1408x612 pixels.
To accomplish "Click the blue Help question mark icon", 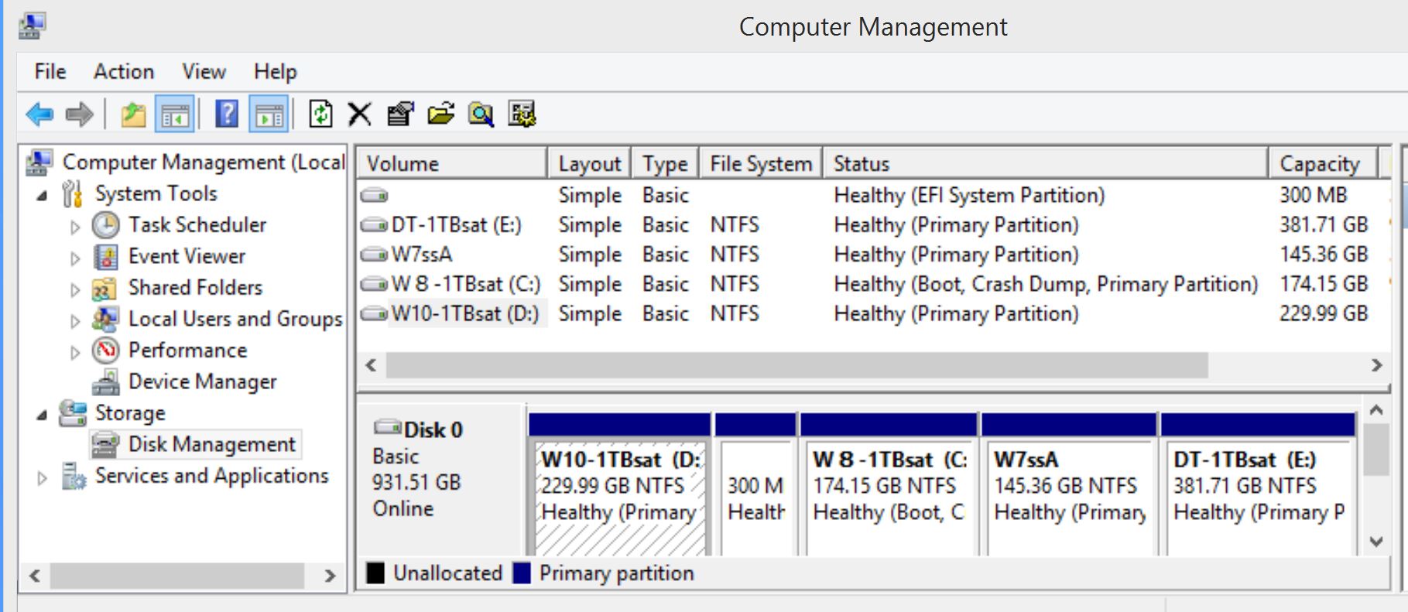I will [226, 115].
